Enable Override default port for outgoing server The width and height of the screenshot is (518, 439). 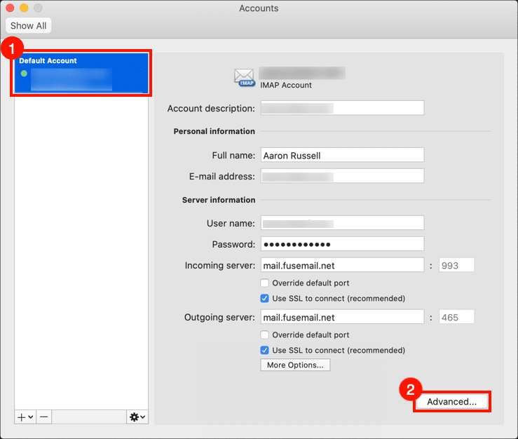265,335
